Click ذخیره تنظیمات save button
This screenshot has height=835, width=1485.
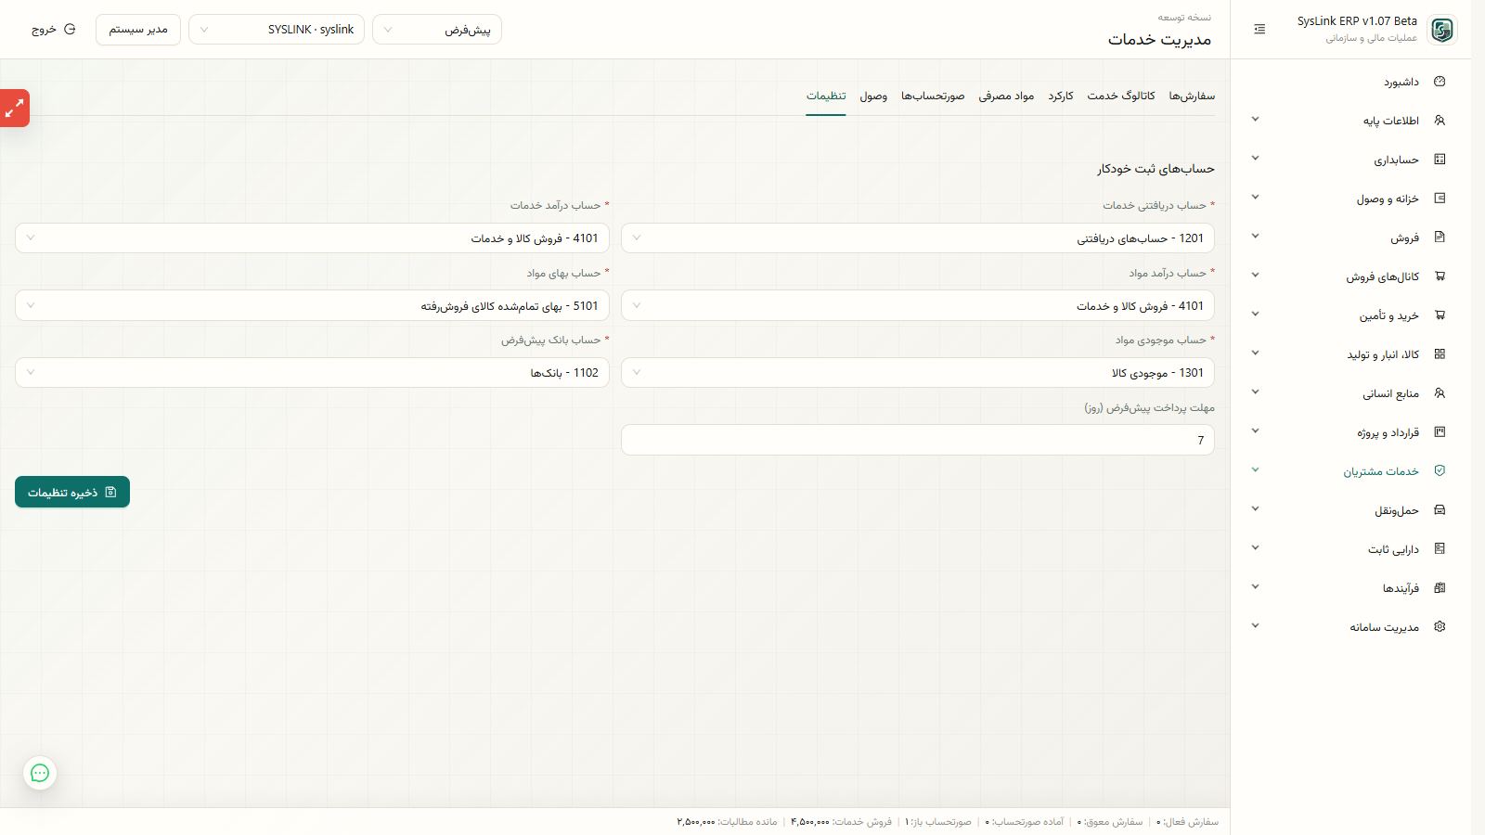click(x=72, y=492)
